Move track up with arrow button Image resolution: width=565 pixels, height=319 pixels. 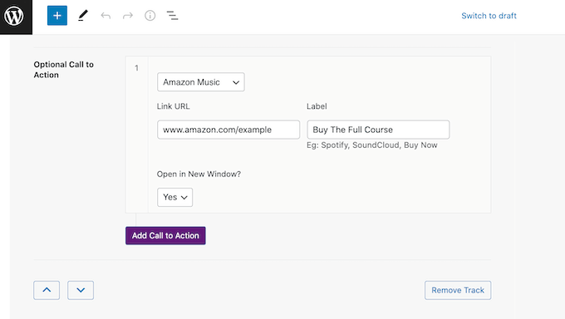point(47,290)
